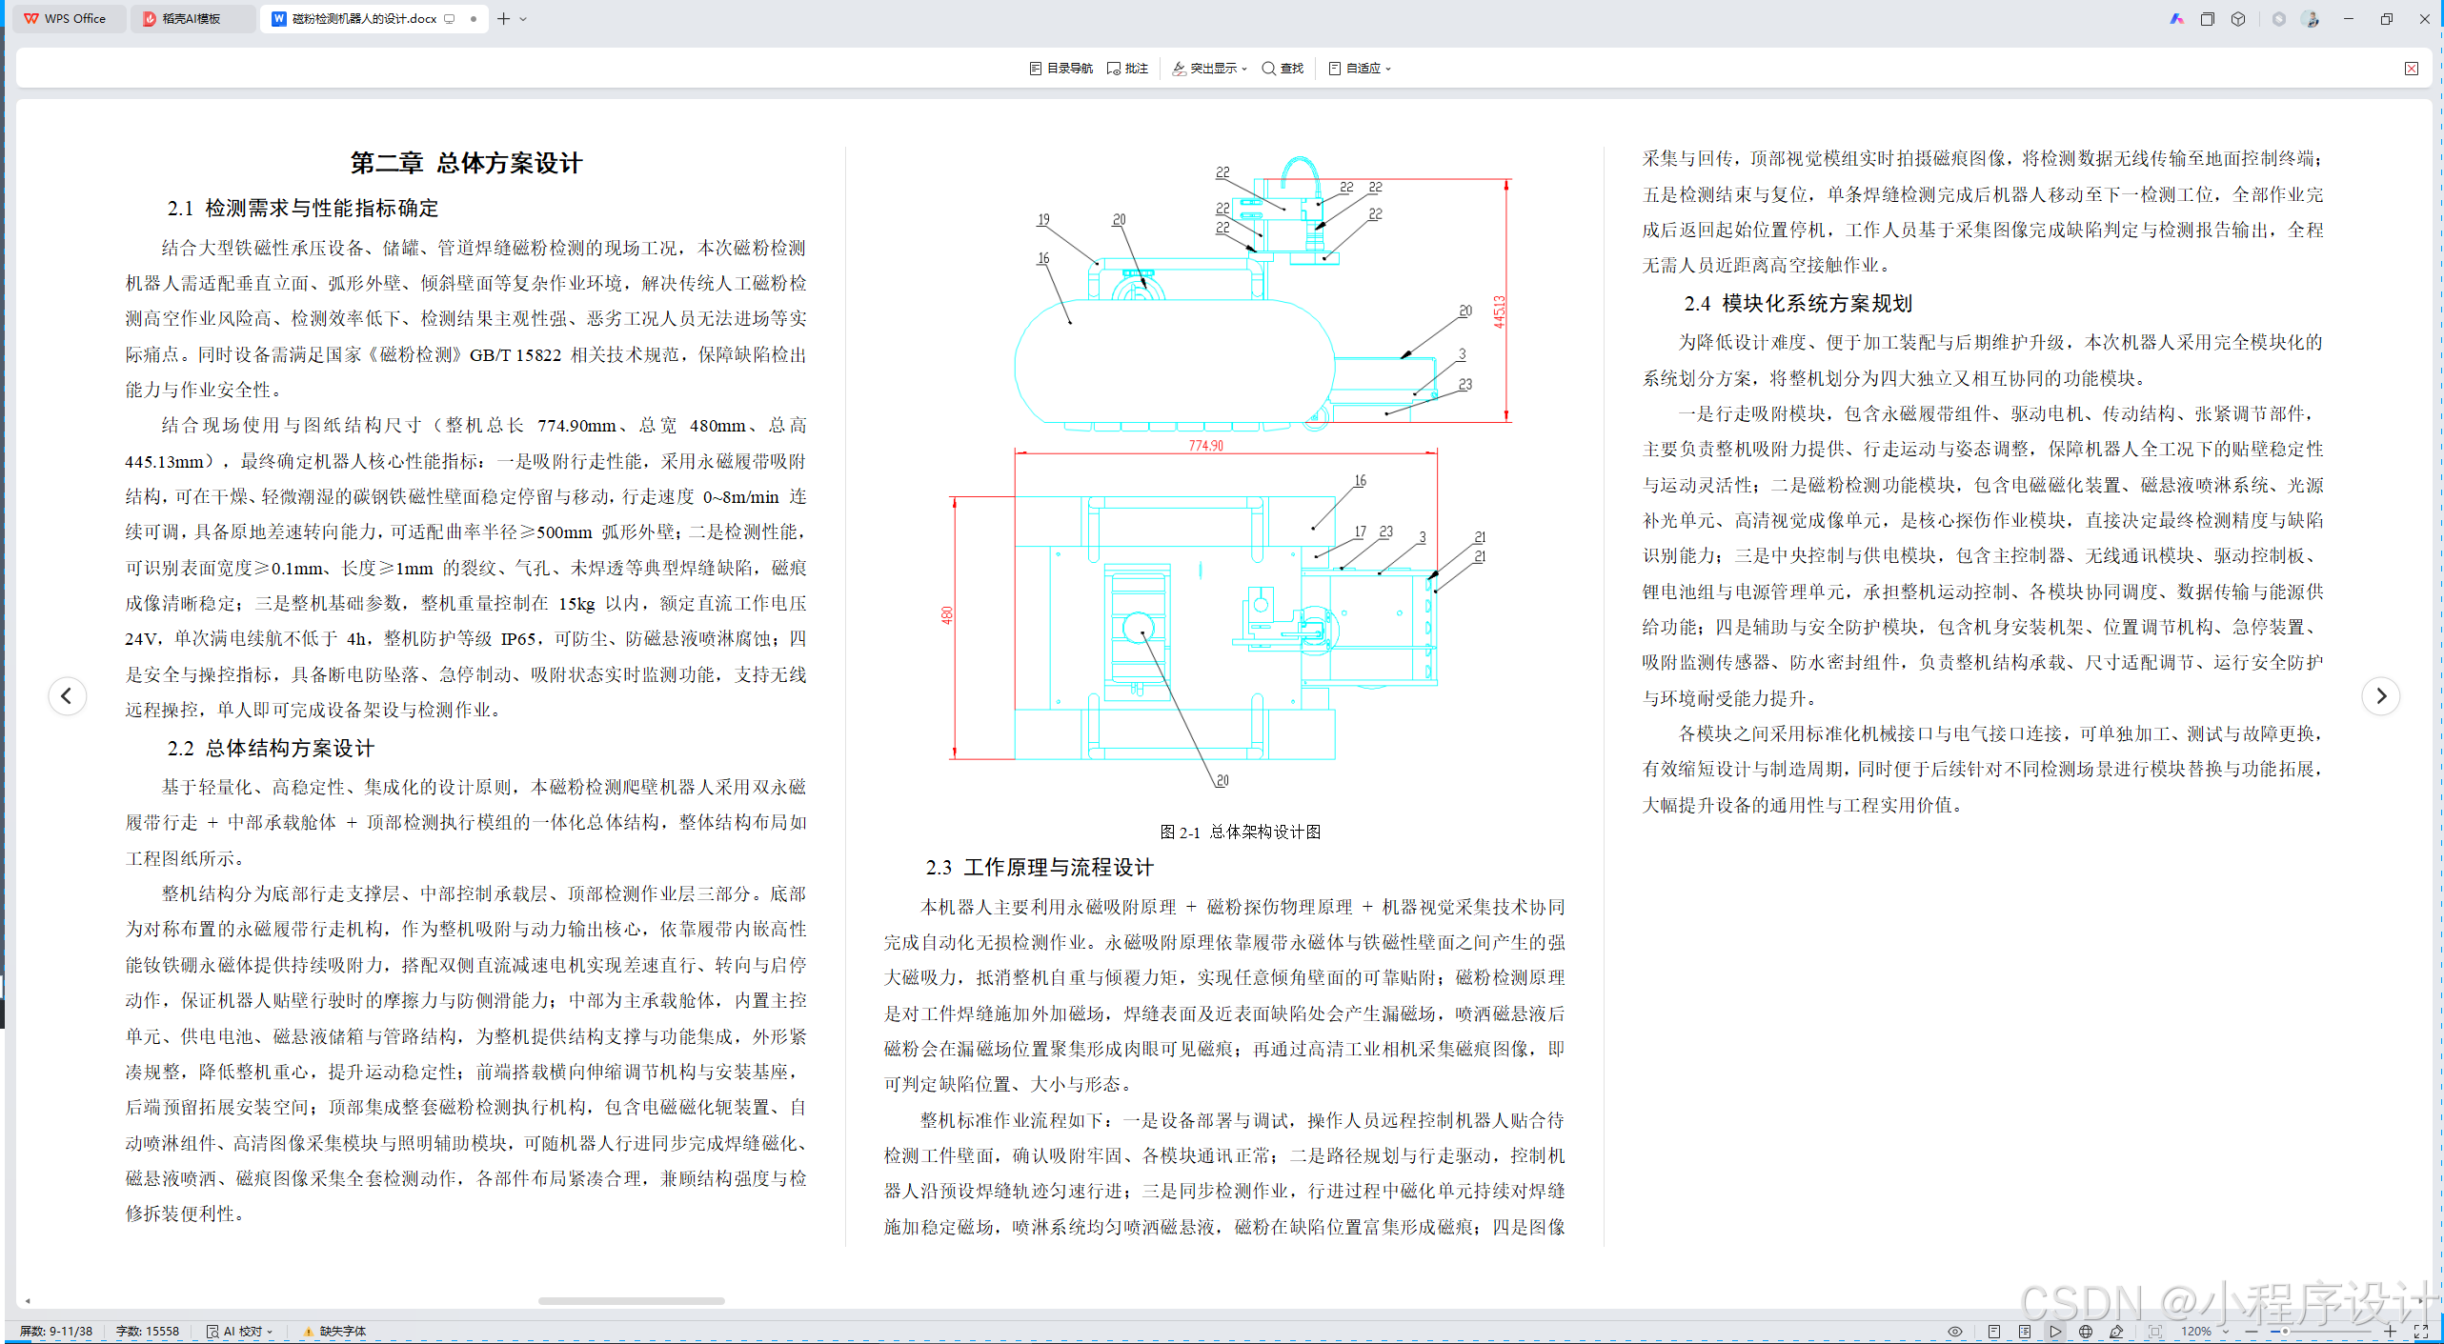The width and height of the screenshot is (2444, 1344).
Task: Click the horizontal scrollbar at bottom
Action: point(631,1300)
